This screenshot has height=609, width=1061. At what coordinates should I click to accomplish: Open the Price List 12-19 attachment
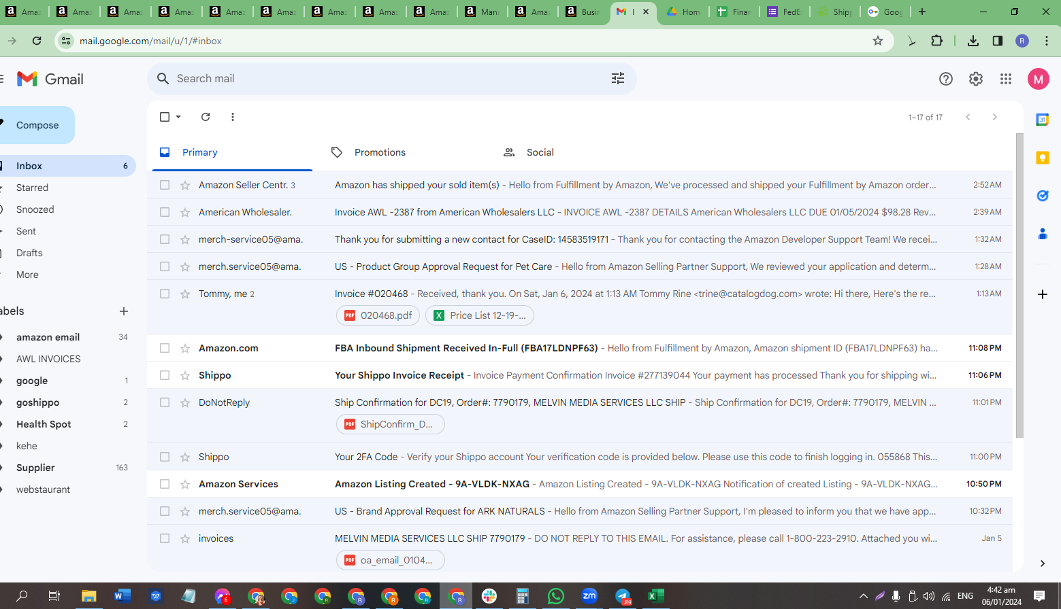point(480,315)
